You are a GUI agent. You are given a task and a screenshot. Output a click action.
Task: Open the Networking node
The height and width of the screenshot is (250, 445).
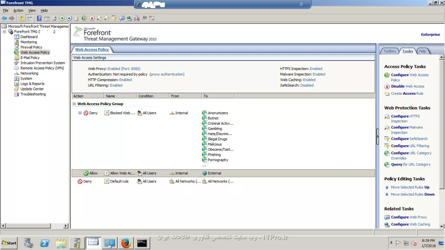coord(29,73)
